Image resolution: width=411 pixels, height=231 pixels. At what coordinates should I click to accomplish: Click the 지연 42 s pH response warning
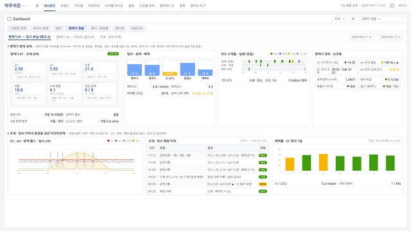point(390,63)
